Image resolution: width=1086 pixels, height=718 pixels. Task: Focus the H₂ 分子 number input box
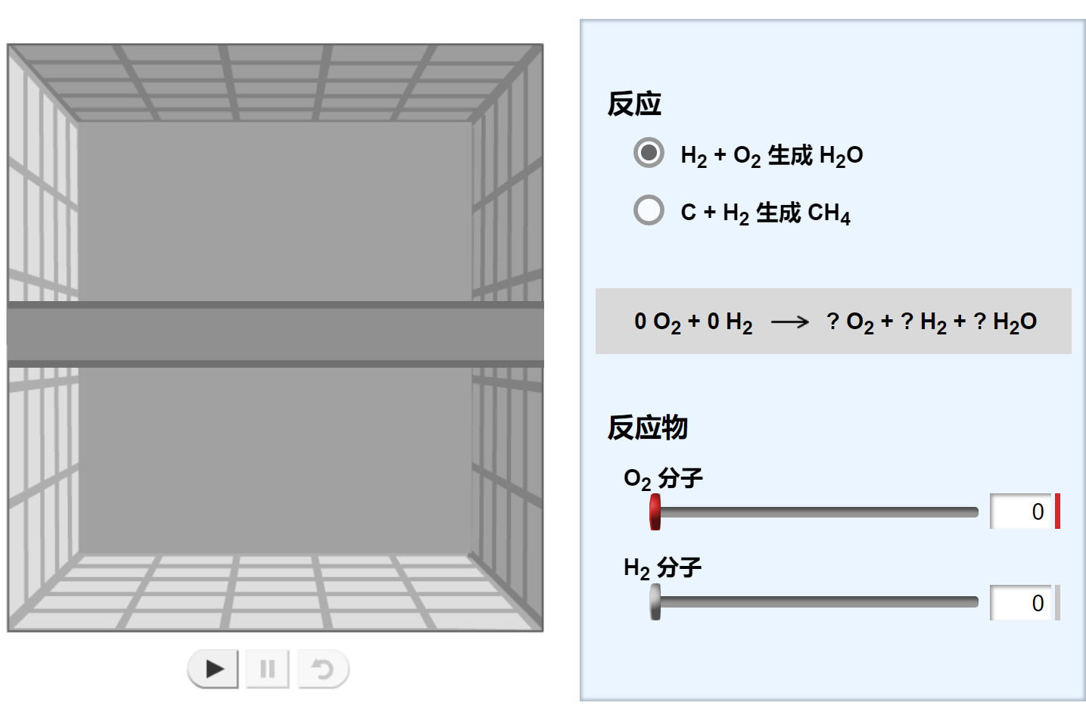click(x=1020, y=602)
